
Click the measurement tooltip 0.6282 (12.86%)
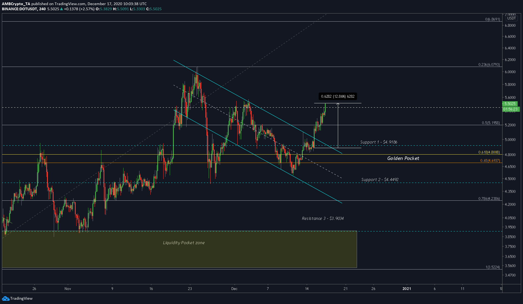coord(338,96)
